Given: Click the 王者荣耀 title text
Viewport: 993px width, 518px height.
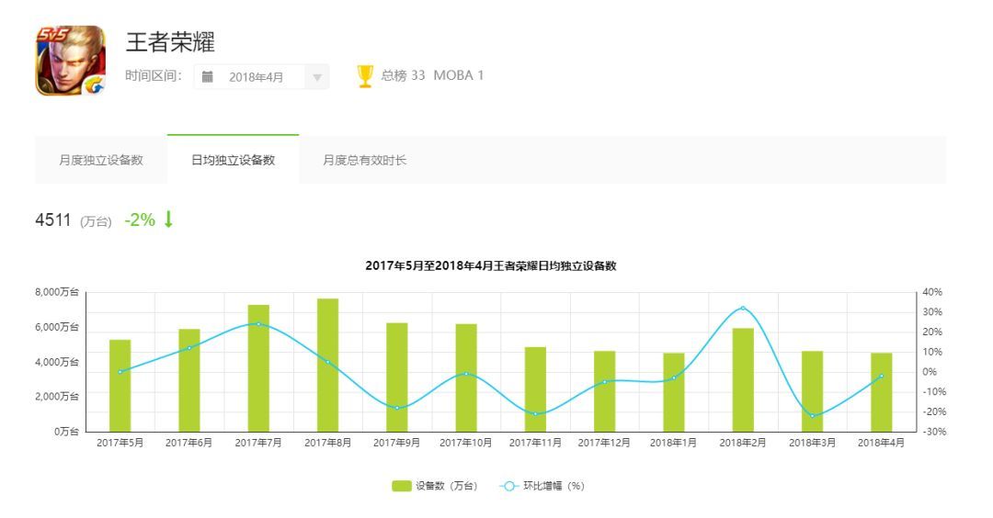Looking at the screenshot, I should click(170, 41).
